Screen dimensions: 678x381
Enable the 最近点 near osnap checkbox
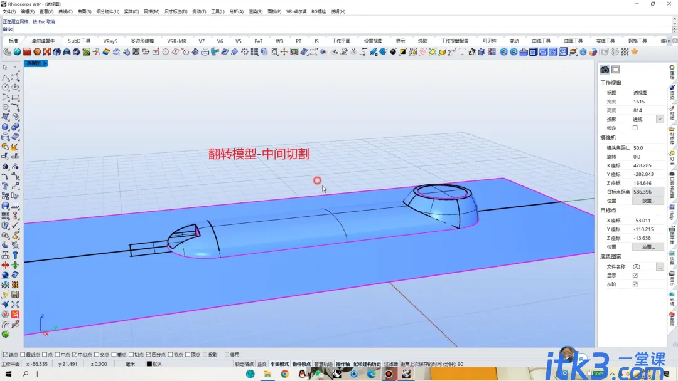23,354
